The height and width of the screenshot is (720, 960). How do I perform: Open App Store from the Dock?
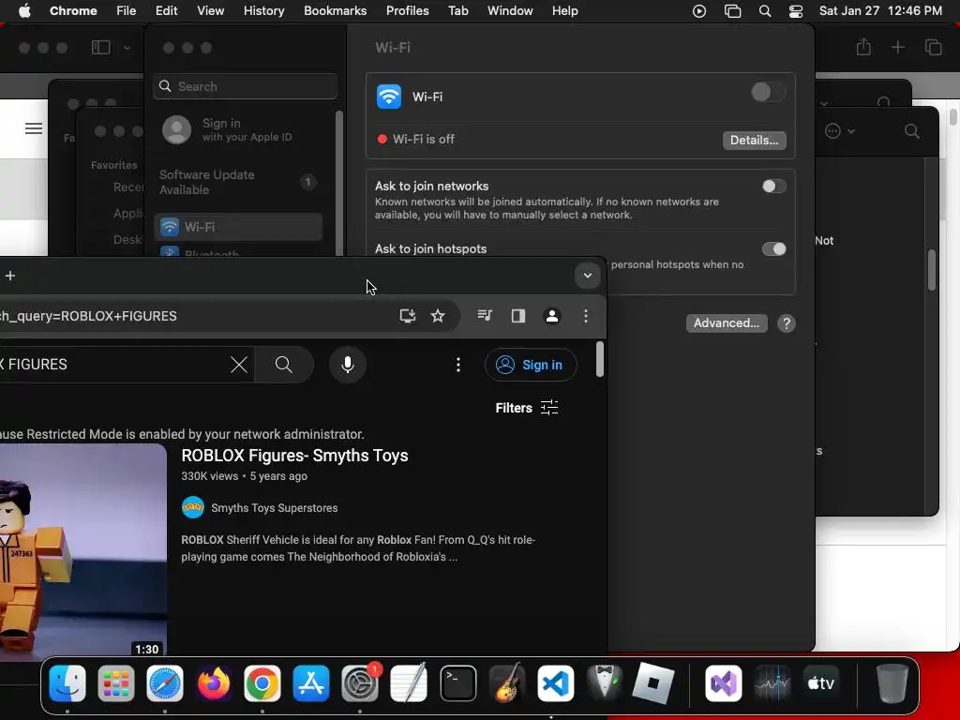tap(311, 683)
